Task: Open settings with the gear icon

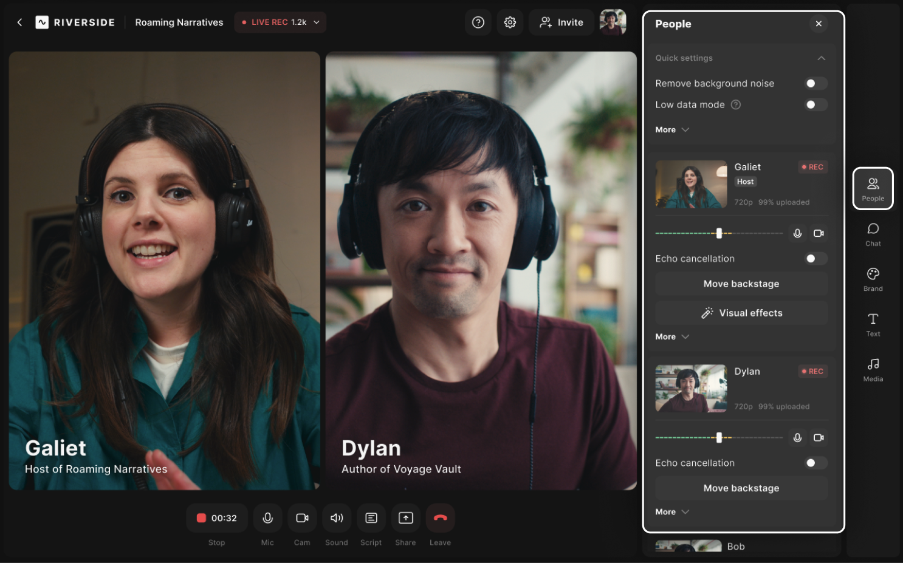Action: tap(510, 22)
